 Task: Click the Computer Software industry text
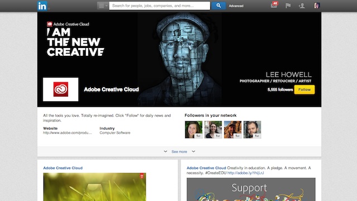point(115,133)
